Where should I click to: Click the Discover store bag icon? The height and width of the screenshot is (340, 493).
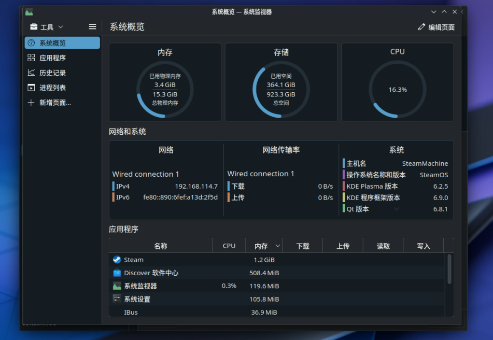click(x=117, y=273)
